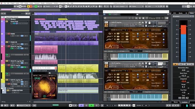
Task: Open leg mode dropdown in Cello instrument
Action: pos(112,34)
